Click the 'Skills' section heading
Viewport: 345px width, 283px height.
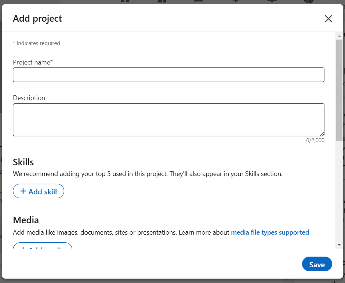(x=23, y=162)
